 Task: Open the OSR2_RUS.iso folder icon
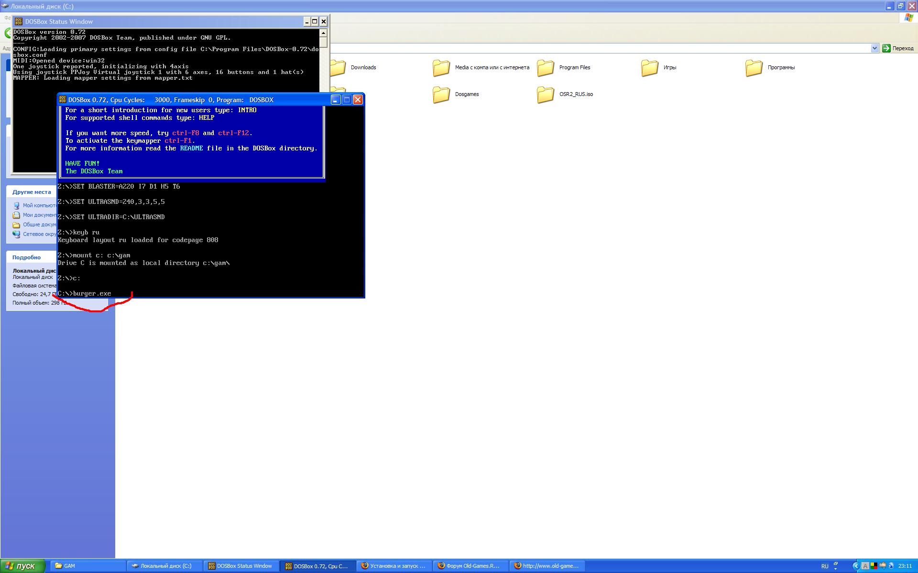(546, 95)
